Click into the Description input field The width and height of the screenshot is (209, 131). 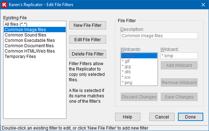pyautogui.click(x=159, y=36)
